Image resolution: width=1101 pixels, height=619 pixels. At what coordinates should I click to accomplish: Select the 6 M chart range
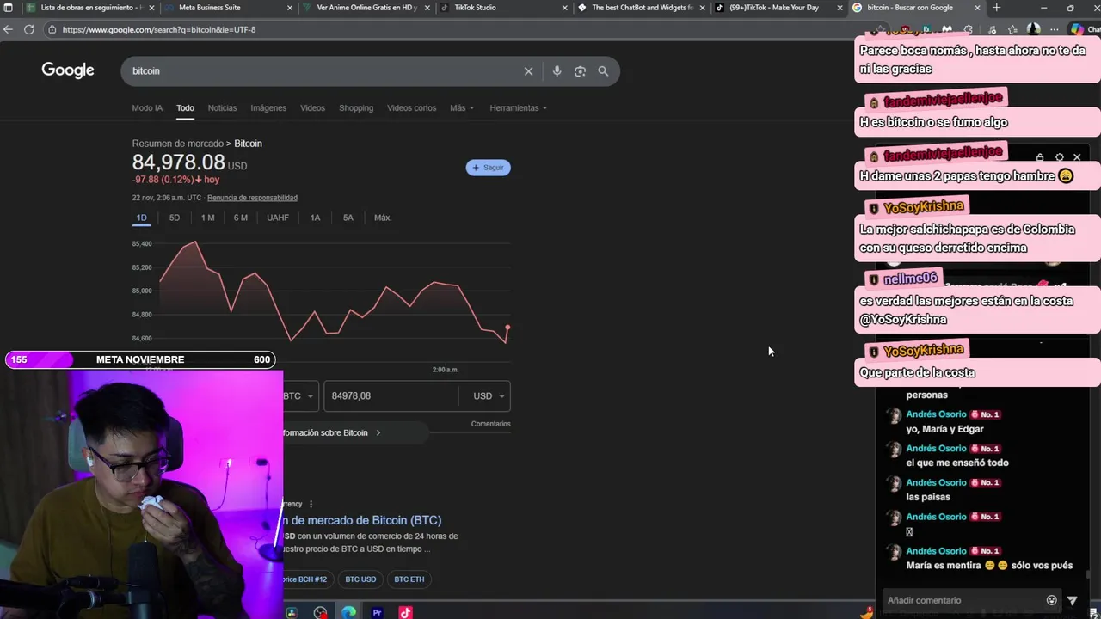[241, 218]
